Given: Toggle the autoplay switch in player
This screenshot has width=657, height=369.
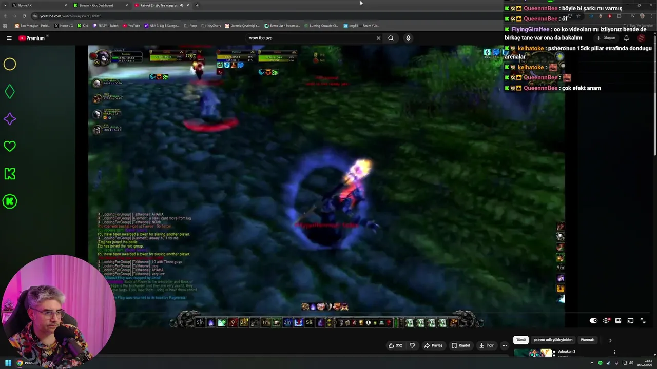Looking at the screenshot, I should tap(593, 320).
